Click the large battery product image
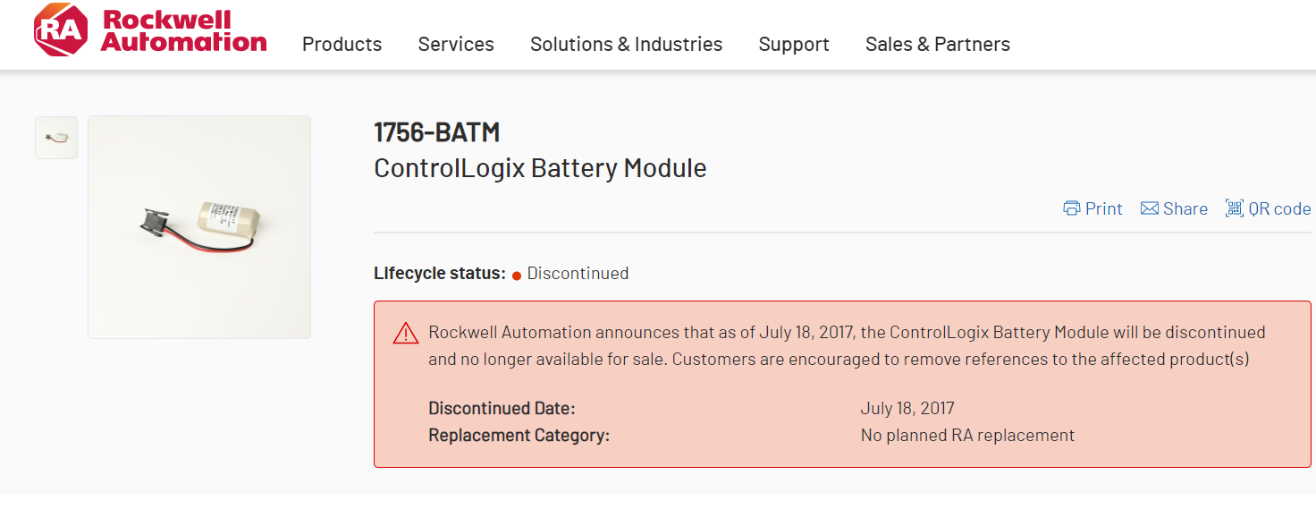1316x526 pixels. (199, 227)
